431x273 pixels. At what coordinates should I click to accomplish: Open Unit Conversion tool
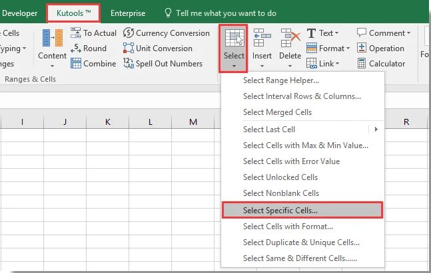(x=129, y=48)
